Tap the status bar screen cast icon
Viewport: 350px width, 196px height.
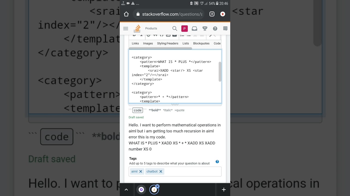tap(196, 3)
